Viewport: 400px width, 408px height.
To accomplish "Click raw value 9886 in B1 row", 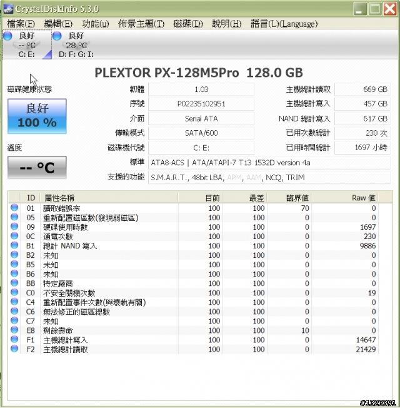I will (367, 246).
